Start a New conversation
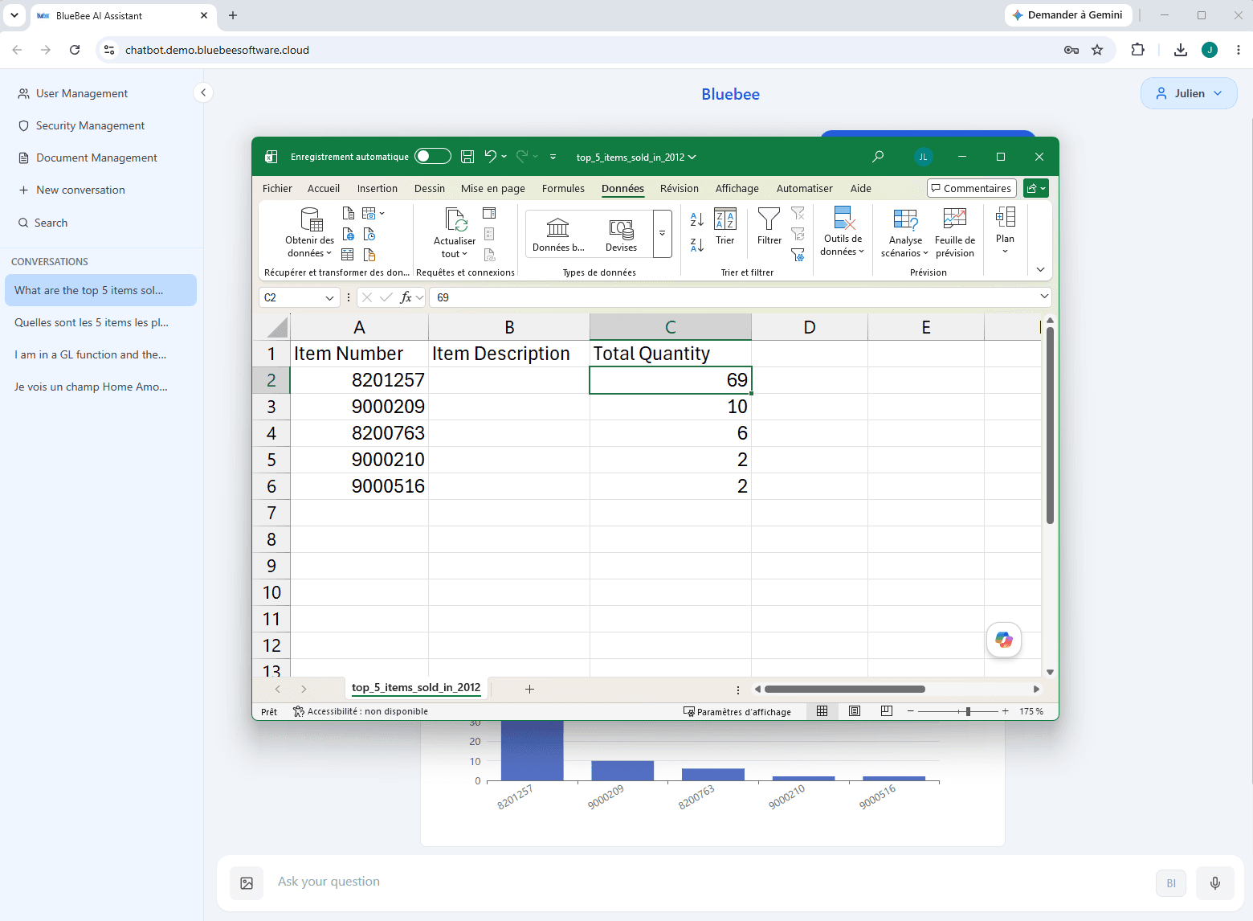 point(80,190)
